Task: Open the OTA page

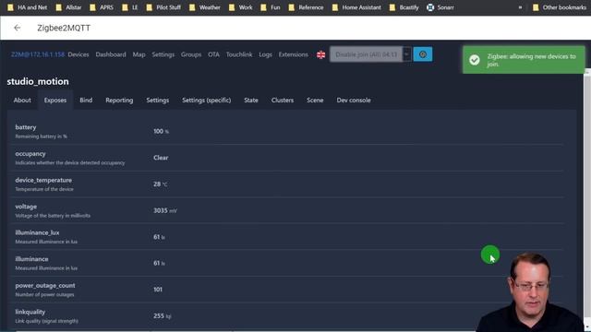Action: [x=213, y=54]
